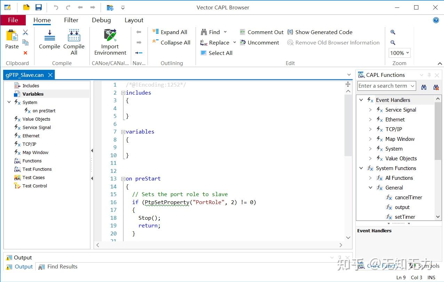Fold the variables block on line 7

point(123,132)
